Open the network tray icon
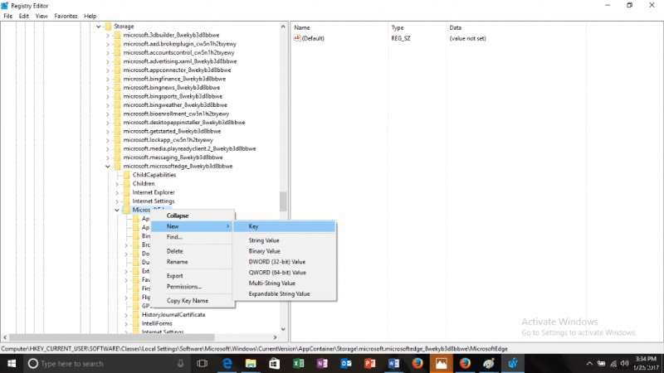Viewport: 664px width, 373px height. click(x=613, y=363)
